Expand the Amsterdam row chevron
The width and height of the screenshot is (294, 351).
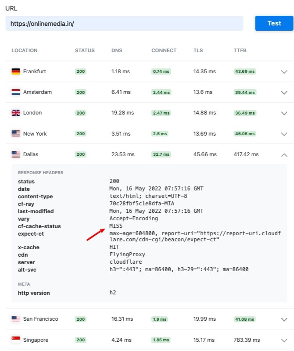(x=284, y=93)
